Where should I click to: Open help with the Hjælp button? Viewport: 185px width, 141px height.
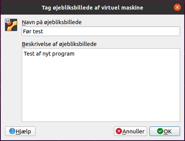coord(20,131)
